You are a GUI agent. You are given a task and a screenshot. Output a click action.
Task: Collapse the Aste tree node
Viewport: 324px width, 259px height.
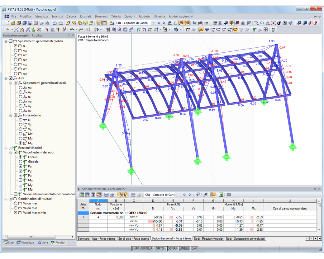pyautogui.click(x=6, y=78)
